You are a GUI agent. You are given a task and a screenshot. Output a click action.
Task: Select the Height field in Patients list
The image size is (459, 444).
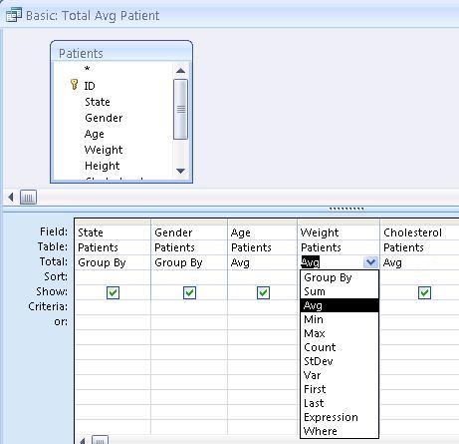[113, 166]
